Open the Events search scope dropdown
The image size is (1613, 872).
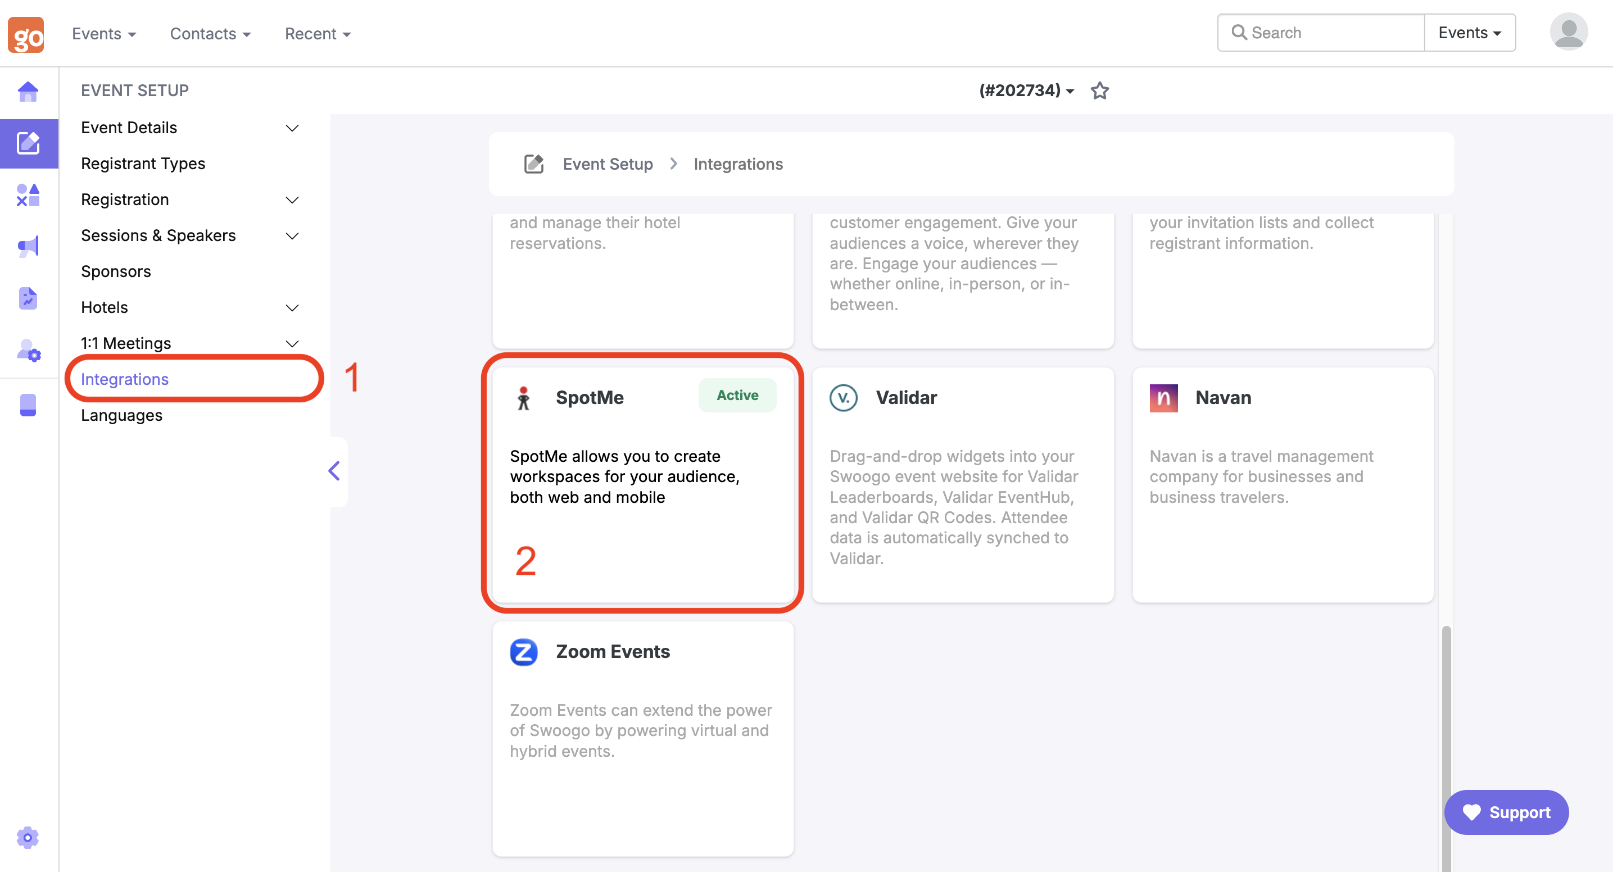1469,33
